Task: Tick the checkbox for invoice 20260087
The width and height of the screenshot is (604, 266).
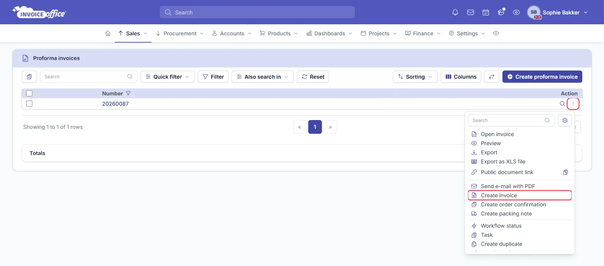Action: point(29,104)
